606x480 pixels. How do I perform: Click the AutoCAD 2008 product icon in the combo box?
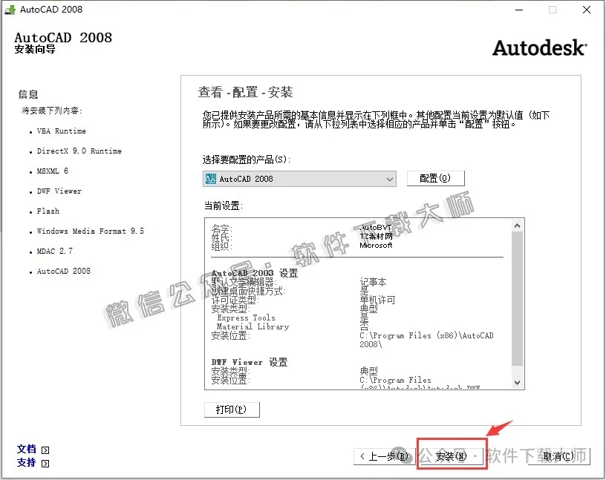pyautogui.click(x=210, y=178)
